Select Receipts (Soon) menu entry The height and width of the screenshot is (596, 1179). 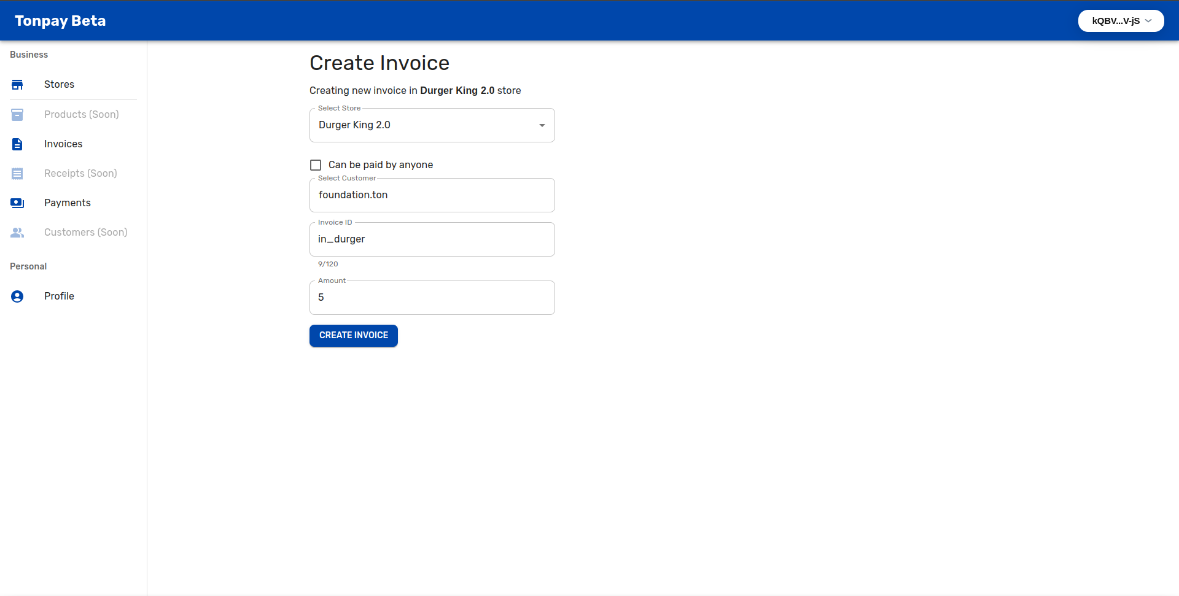tap(73, 173)
